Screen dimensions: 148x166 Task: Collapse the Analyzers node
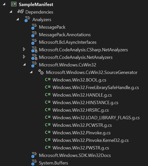(18, 19)
